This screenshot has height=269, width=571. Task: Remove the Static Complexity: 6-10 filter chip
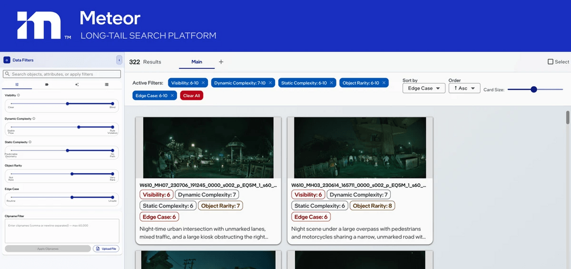pyautogui.click(x=331, y=83)
